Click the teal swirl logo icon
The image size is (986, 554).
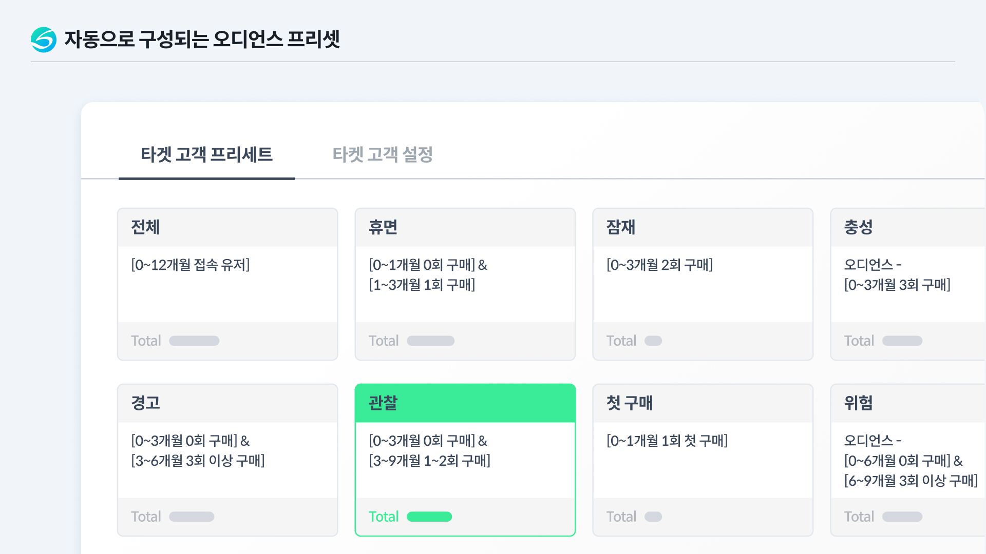[x=44, y=39]
